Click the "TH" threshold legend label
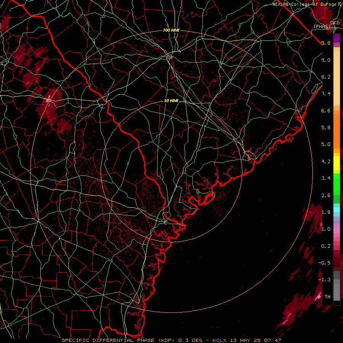The height and width of the screenshot is (343, 343). tap(327, 297)
